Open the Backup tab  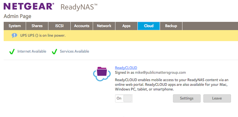(171, 26)
